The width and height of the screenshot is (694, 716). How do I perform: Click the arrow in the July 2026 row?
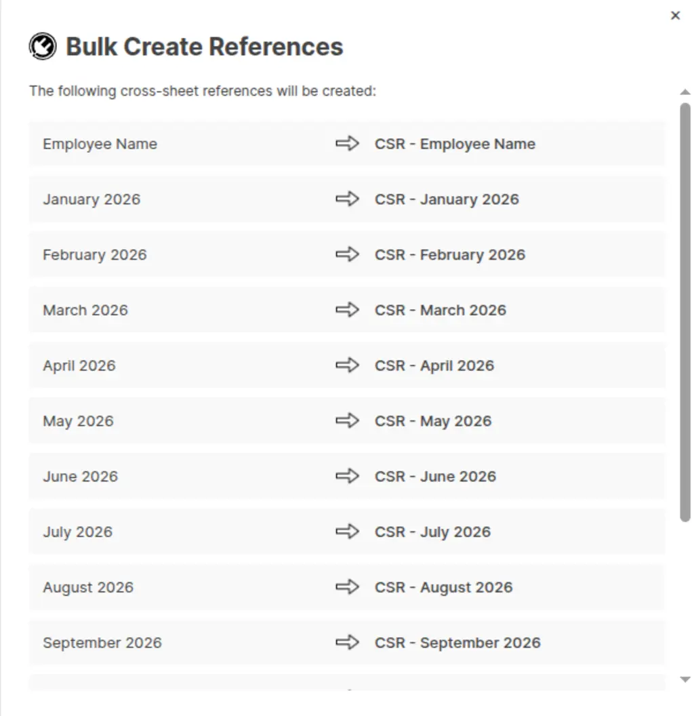click(348, 532)
